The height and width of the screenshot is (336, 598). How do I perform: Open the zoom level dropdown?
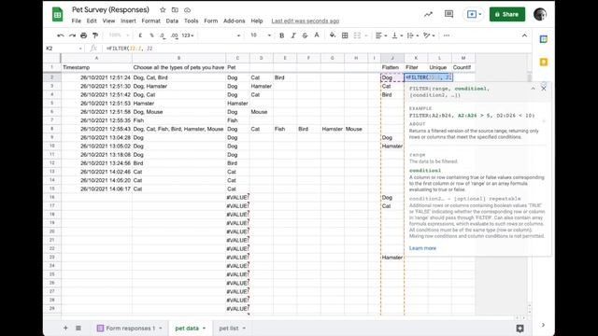coord(119,35)
